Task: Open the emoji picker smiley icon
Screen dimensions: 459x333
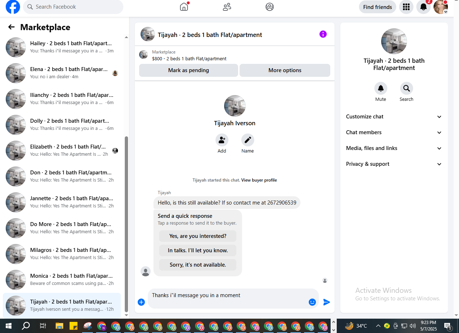Action: coord(312,302)
